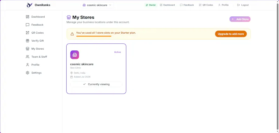Click the plus icon on Add Store
Image resolution: width=279 pixels, height=133 pixels.
233,19
